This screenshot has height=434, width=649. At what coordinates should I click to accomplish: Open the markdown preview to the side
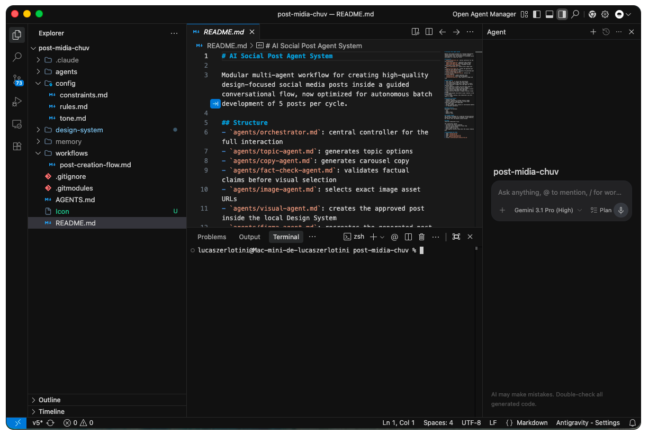pyautogui.click(x=416, y=32)
